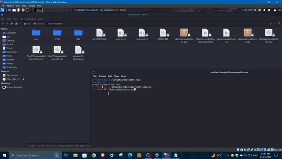This screenshot has height=159, width=282.
Task: Switch to workspace thumbnail in Kali panel
Action: (38, 10)
